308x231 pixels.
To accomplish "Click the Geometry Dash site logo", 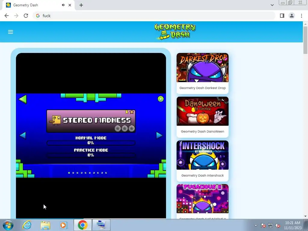I will (175, 32).
